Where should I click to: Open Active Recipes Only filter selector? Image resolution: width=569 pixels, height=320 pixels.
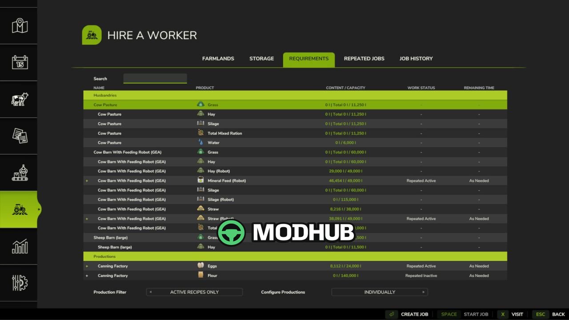click(x=194, y=292)
